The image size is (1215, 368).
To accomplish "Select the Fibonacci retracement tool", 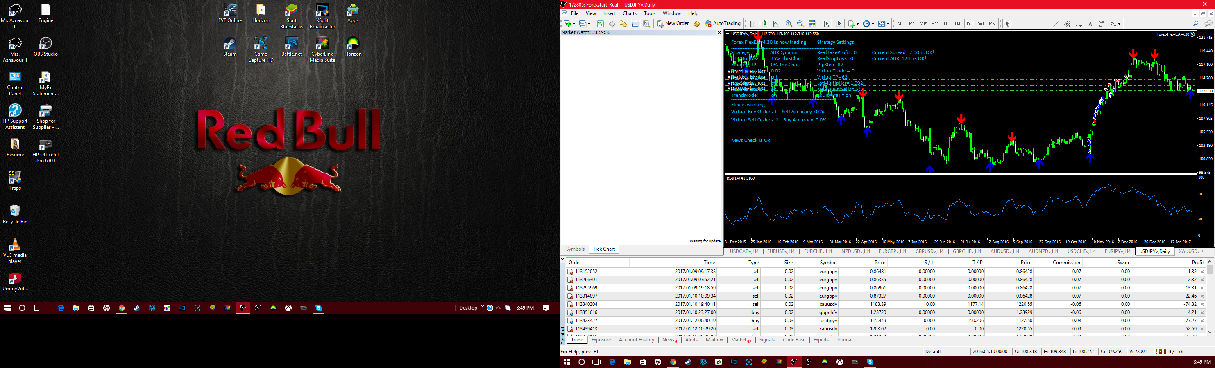I will (1079, 24).
